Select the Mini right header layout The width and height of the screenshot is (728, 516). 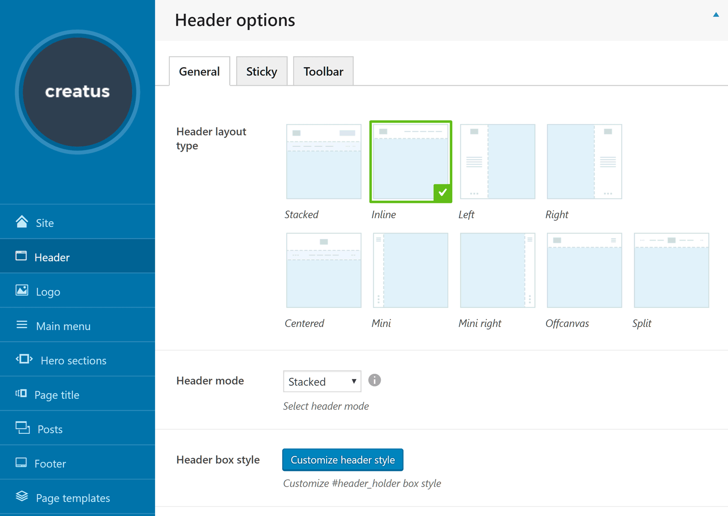coord(498,270)
